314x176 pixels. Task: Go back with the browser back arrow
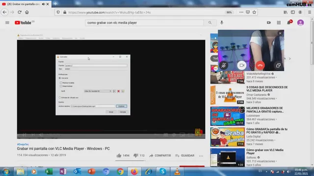[x=4, y=12]
